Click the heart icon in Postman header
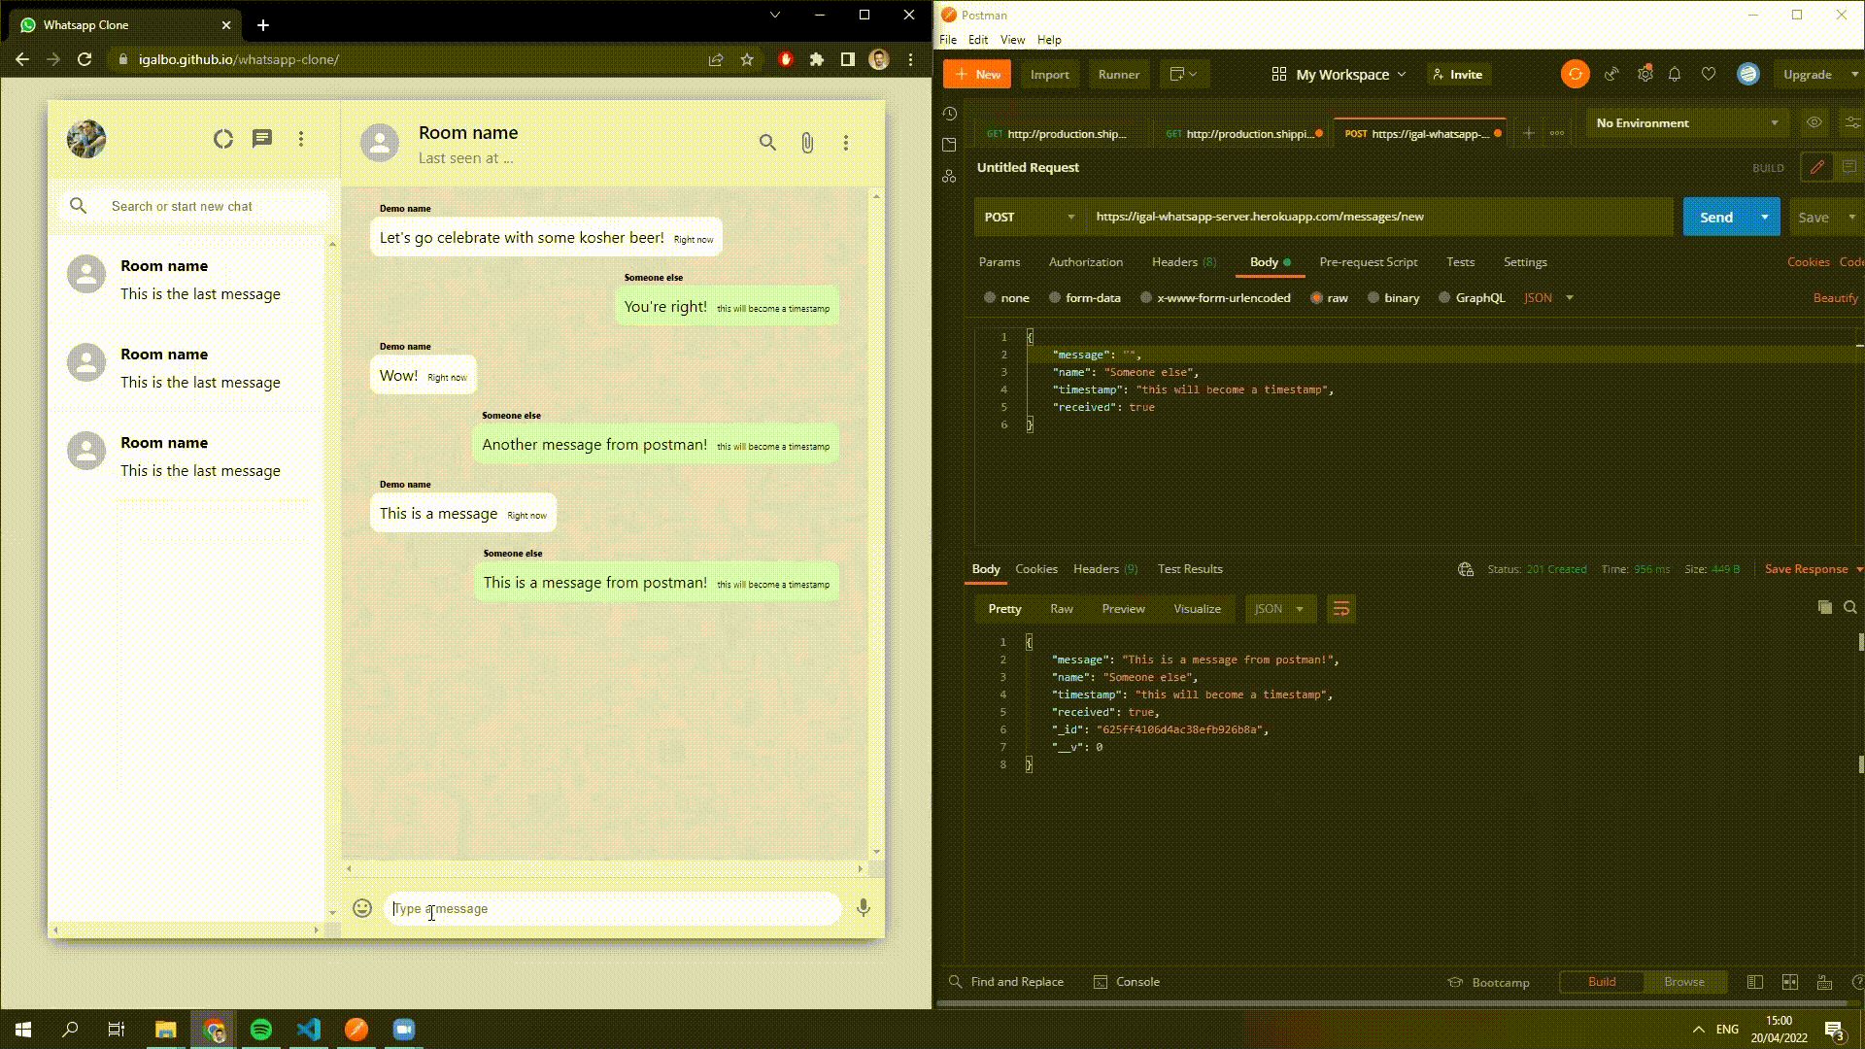 (1709, 74)
